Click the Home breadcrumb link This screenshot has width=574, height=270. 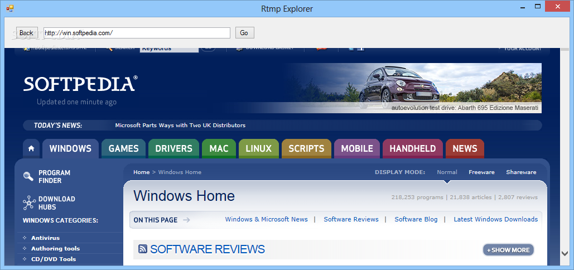click(141, 172)
